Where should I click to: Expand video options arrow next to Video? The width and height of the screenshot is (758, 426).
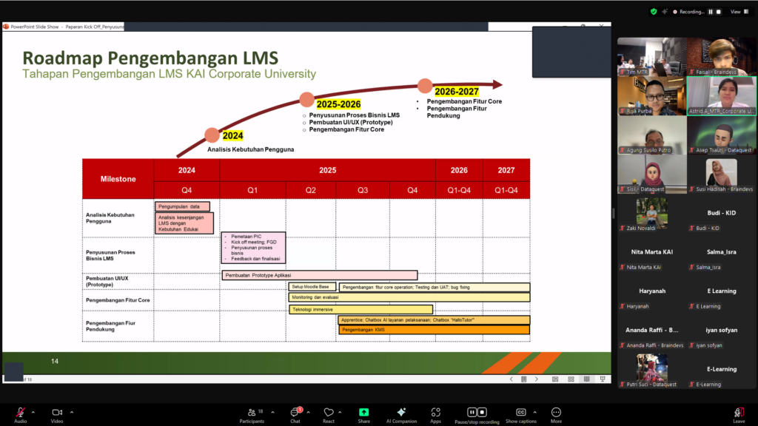pos(72,412)
